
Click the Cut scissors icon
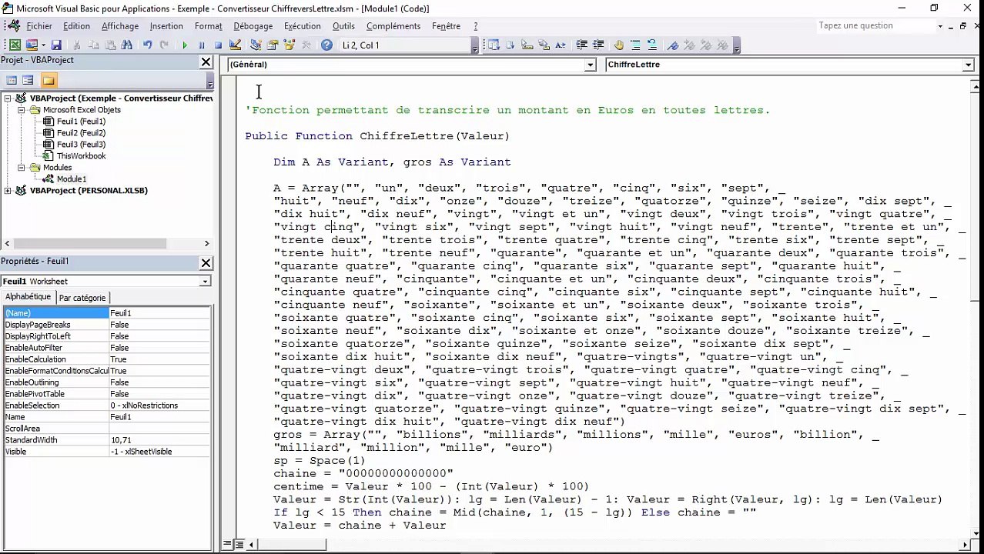(76, 45)
